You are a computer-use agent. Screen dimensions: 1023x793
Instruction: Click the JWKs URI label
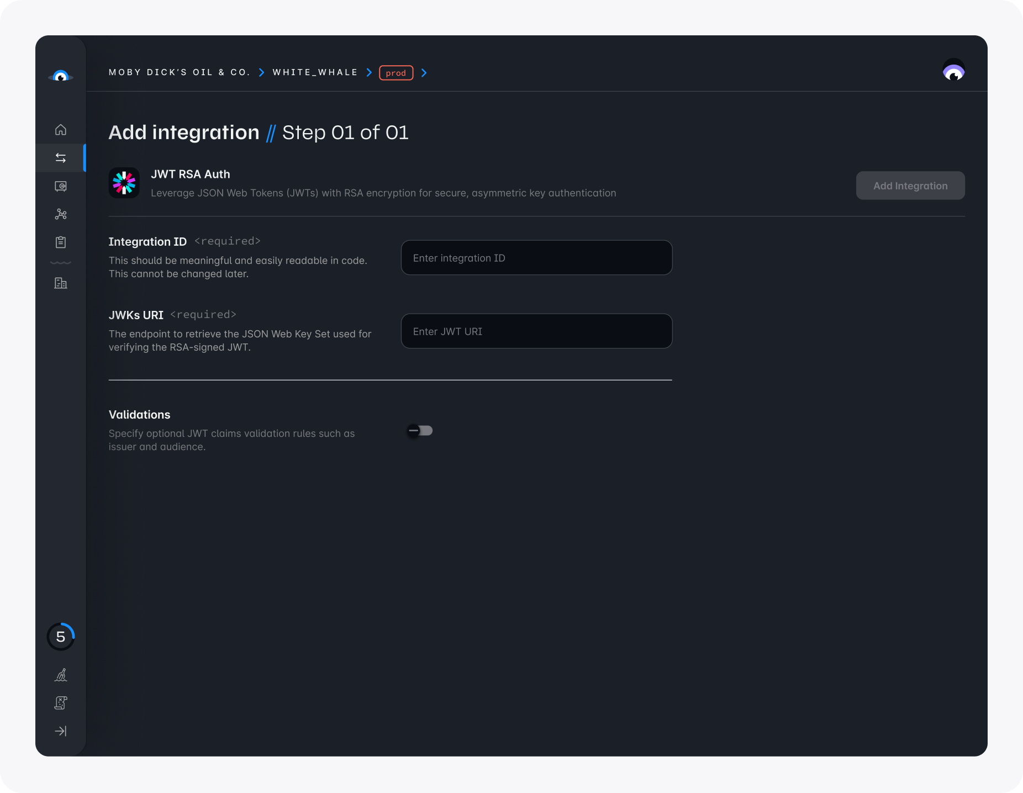pyautogui.click(x=136, y=315)
